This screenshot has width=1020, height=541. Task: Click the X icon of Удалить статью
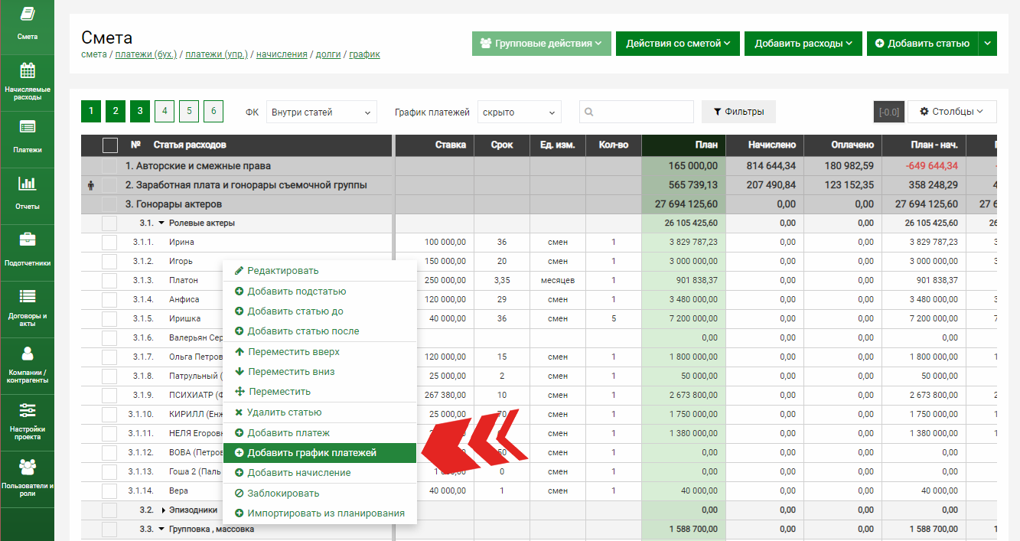coord(239,412)
